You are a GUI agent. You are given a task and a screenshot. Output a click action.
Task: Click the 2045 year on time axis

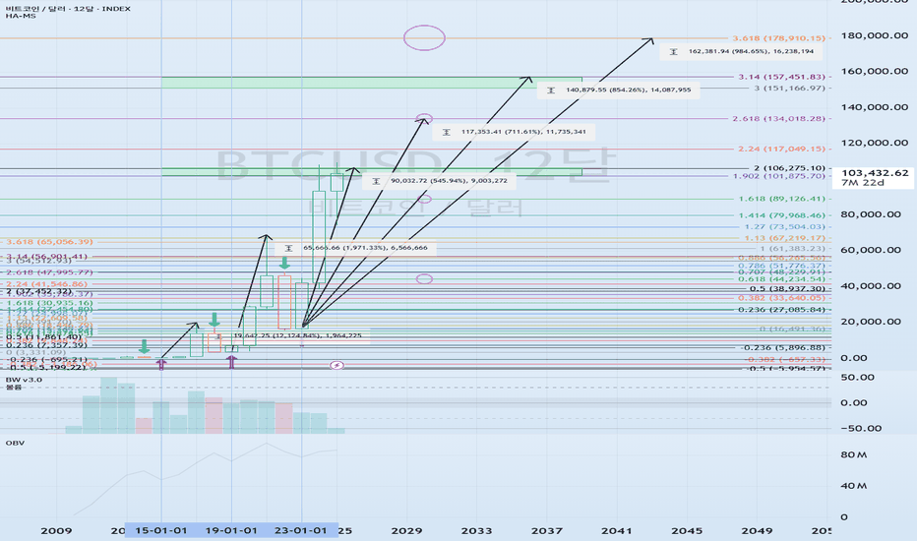point(687,530)
